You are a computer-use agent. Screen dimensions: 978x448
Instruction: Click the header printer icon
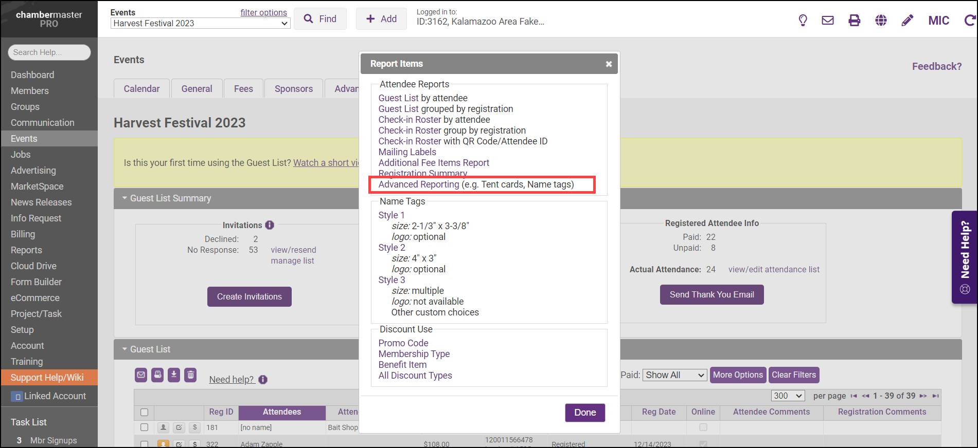point(854,21)
